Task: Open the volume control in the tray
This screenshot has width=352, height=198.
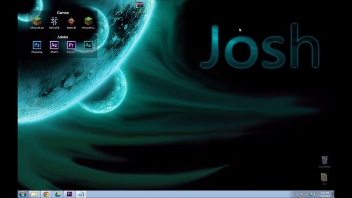Action: point(315,195)
